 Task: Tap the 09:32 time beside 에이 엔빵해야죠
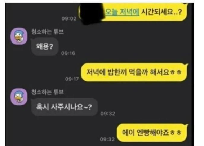click(x=107, y=140)
